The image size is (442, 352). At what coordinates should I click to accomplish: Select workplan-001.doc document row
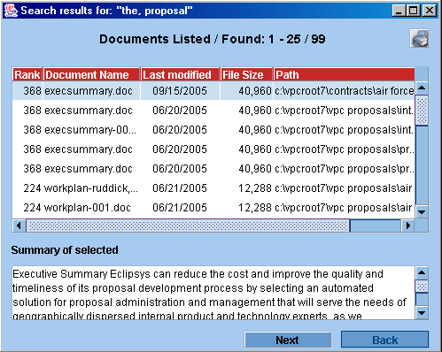click(x=213, y=208)
